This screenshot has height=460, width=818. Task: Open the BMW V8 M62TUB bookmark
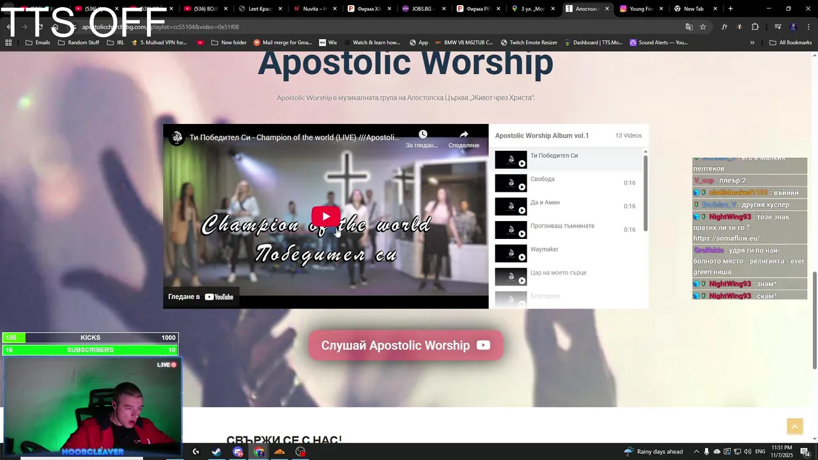(x=463, y=43)
